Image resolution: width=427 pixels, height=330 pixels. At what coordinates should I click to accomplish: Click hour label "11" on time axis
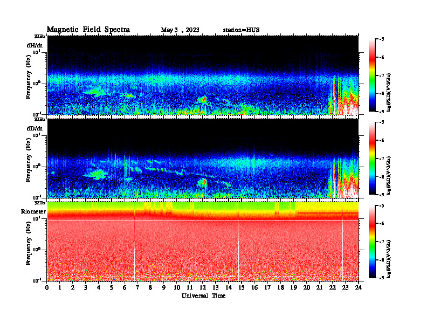190,287
